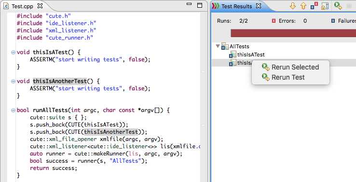Click the red Errors counter icon
The height and width of the screenshot is (182, 356).
(274, 21)
